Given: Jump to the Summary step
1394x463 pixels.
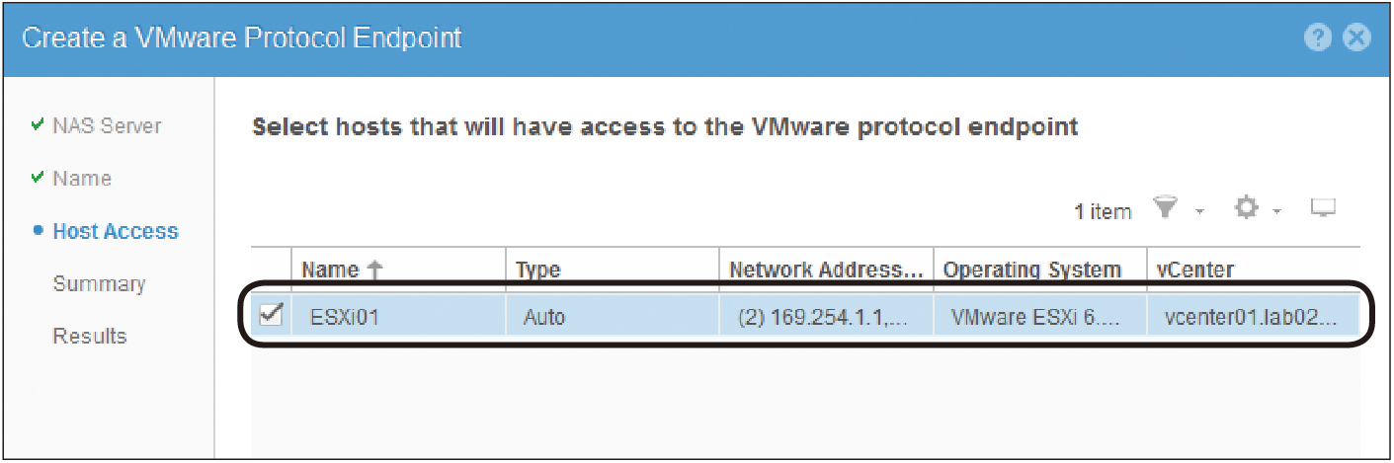Looking at the screenshot, I should click(99, 283).
